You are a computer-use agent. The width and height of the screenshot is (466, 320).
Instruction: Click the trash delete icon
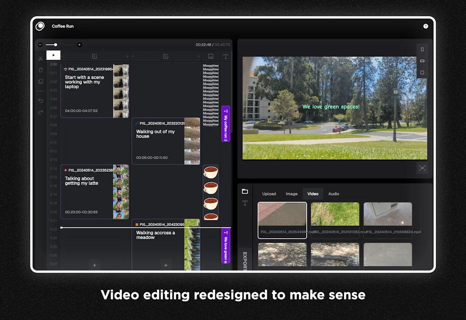41,70
